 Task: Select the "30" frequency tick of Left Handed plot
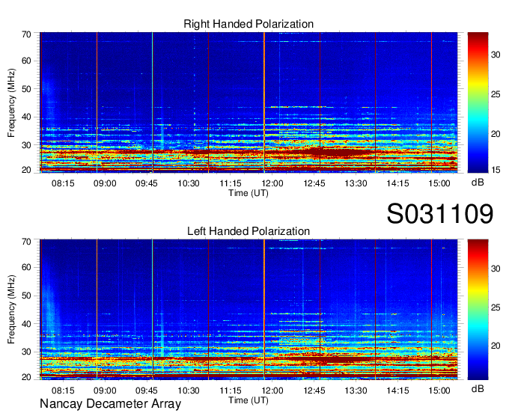(x=26, y=352)
